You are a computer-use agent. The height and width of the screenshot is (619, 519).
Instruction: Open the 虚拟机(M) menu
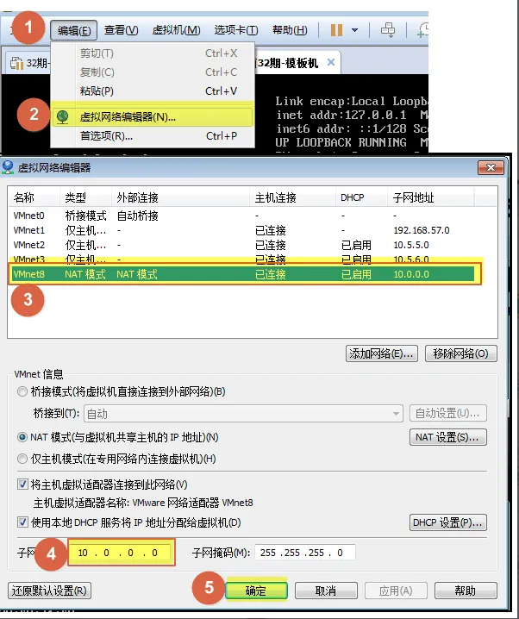pyautogui.click(x=176, y=30)
